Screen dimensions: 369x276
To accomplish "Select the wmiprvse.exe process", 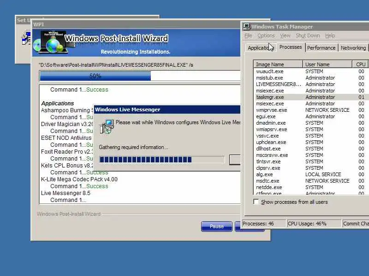I will (x=310, y=110).
